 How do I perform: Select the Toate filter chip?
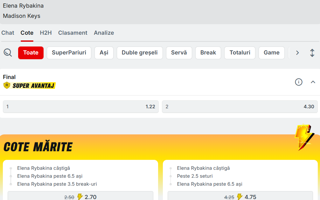click(x=31, y=53)
